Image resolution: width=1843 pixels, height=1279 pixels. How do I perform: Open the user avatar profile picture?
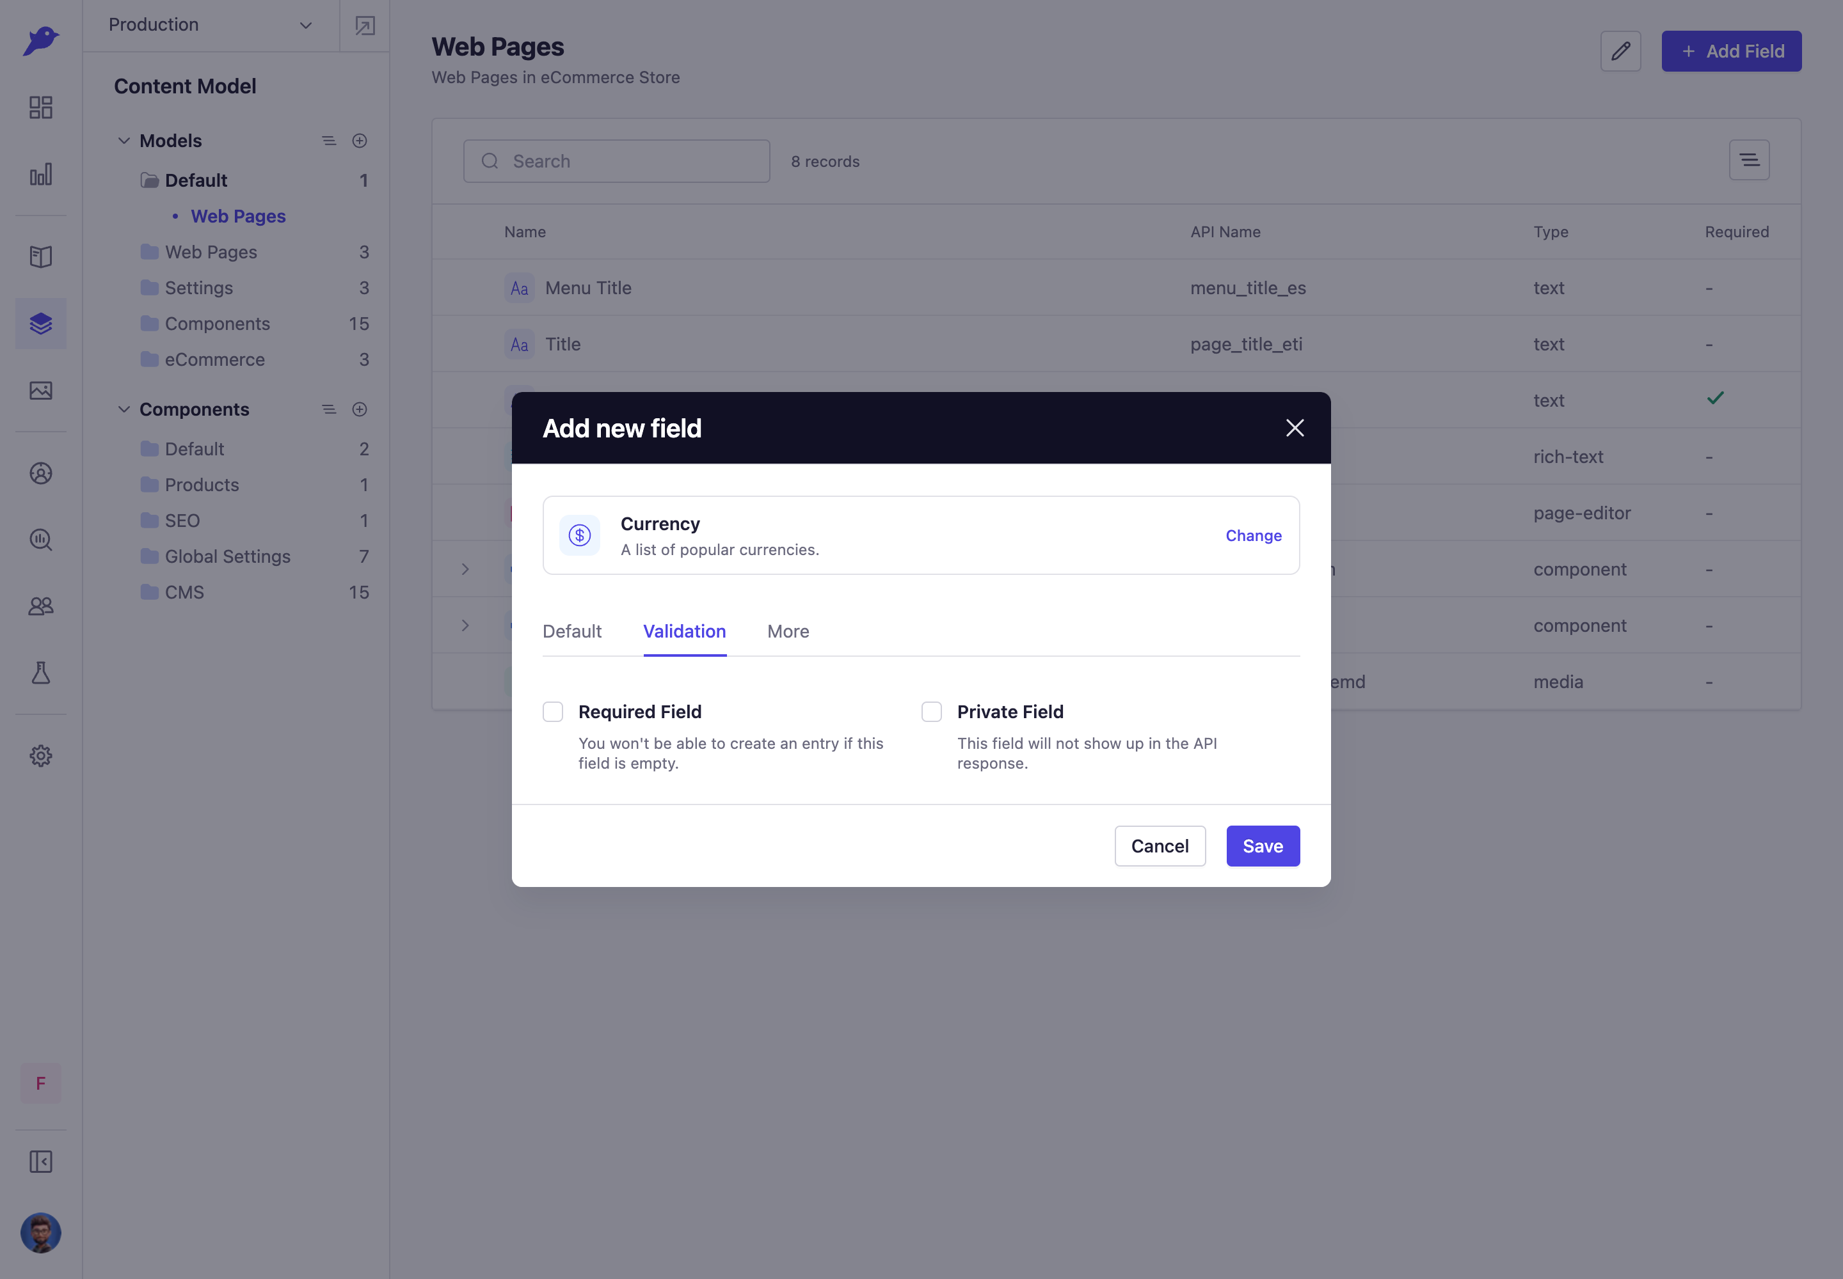(41, 1232)
